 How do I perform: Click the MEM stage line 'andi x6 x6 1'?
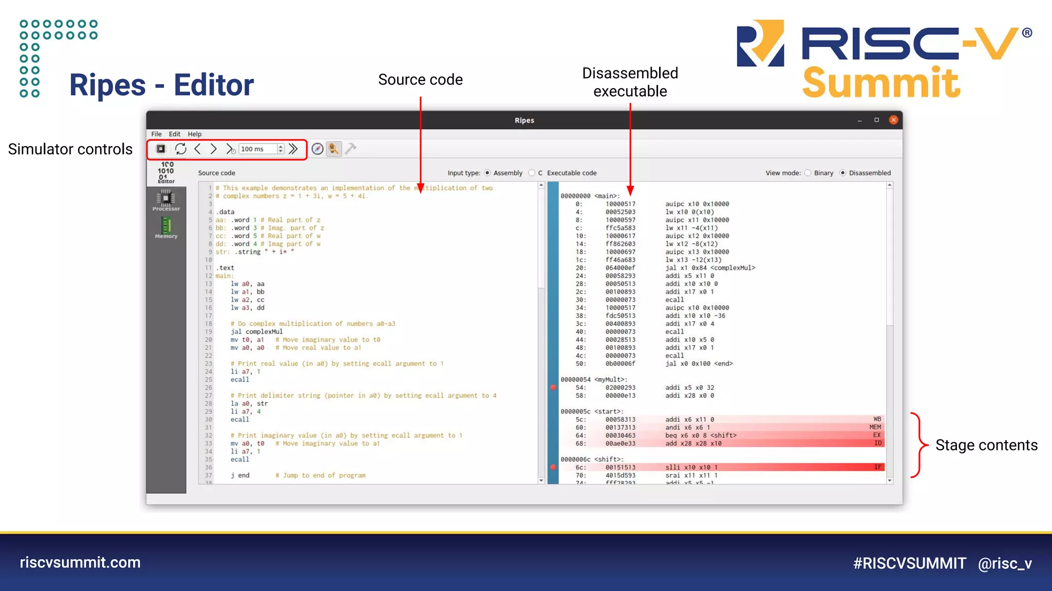pyautogui.click(x=722, y=427)
